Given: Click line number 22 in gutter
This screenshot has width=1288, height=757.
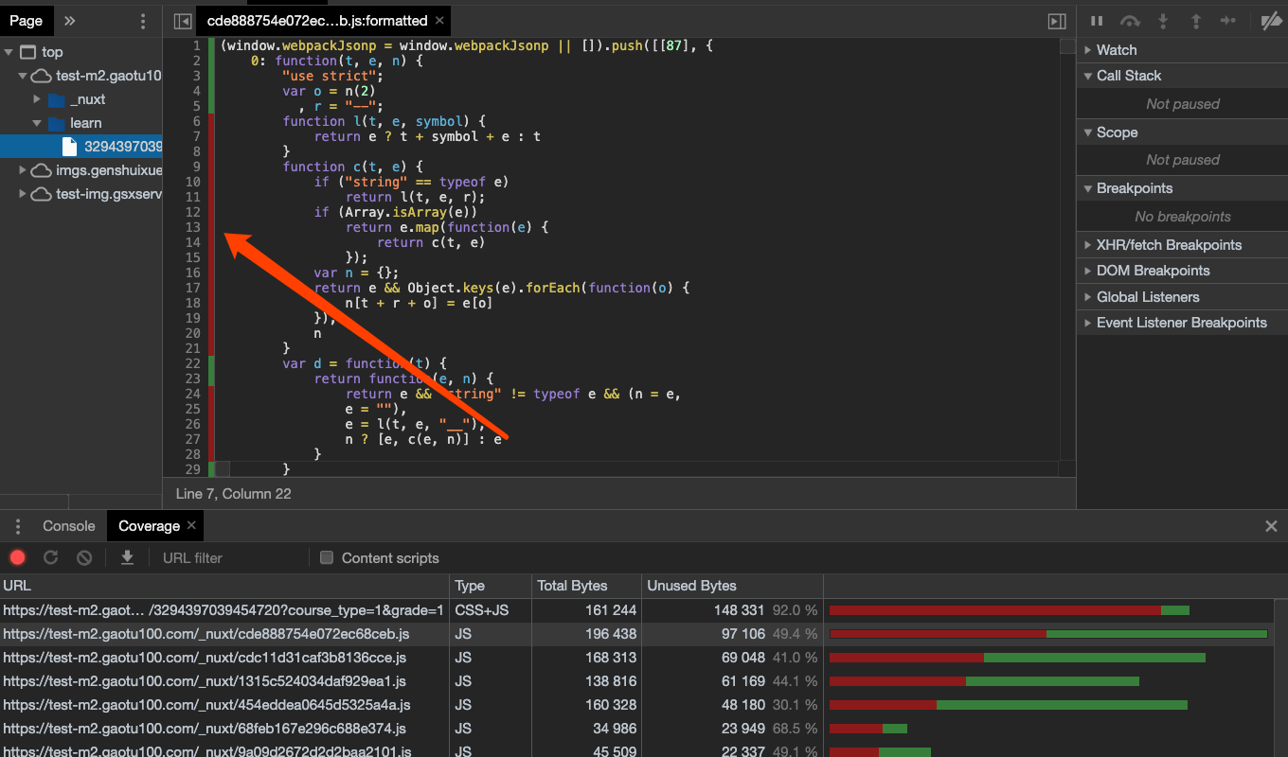Looking at the screenshot, I should [x=193, y=363].
